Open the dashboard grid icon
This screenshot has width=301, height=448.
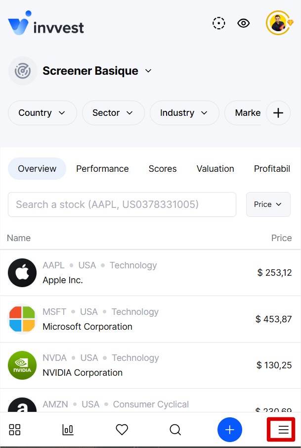14,430
